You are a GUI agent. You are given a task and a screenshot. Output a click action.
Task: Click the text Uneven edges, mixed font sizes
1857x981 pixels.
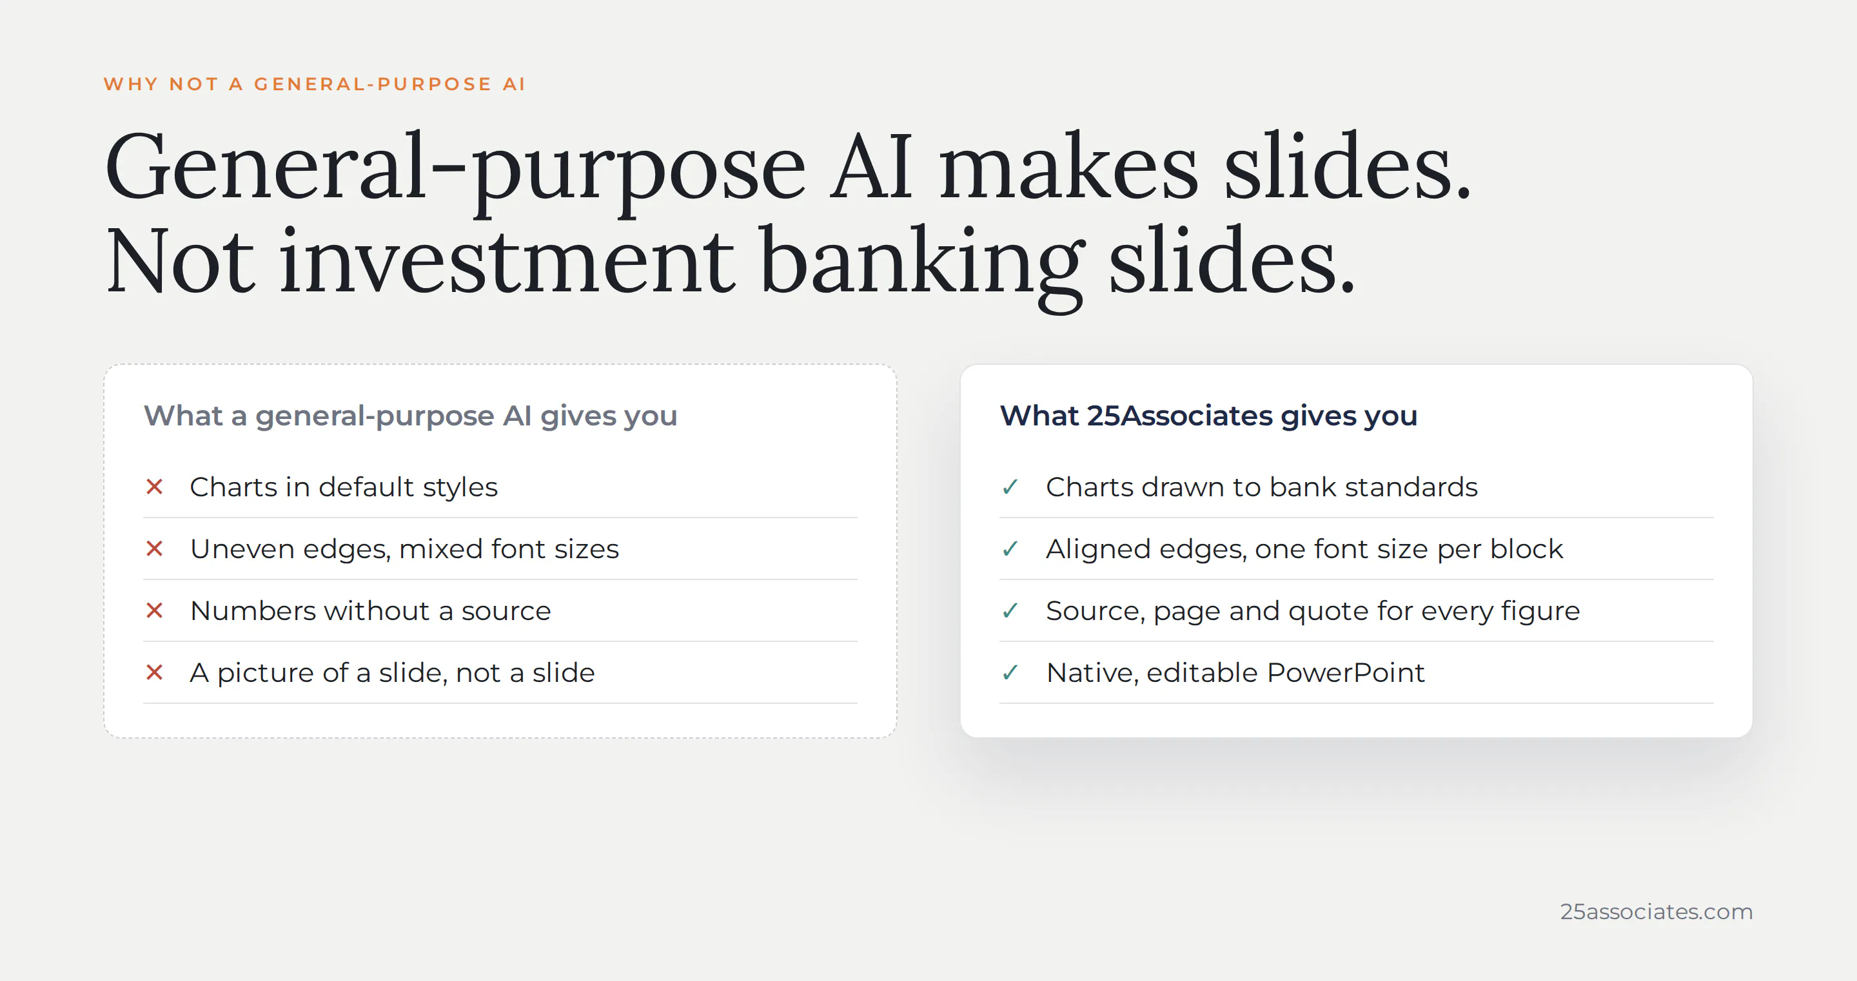pos(404,550)
